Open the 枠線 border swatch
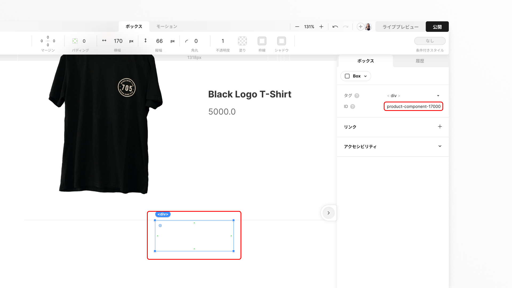The height and width of the screenshot is (288, 512). pyautogui.click(x=262, y=41)
